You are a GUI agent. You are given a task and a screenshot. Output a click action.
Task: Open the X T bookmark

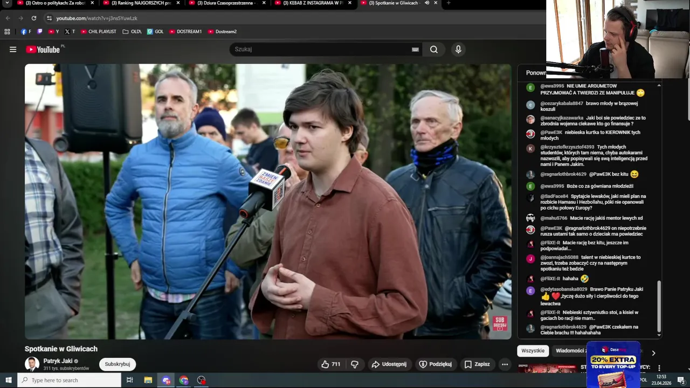point(70,32)
